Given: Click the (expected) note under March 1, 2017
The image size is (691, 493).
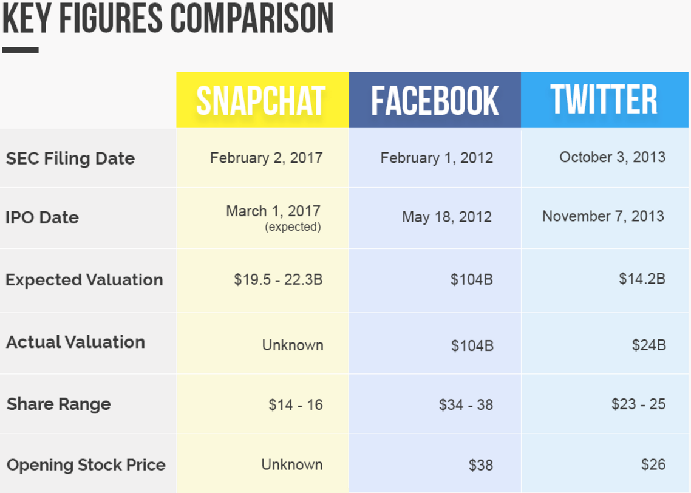Looking at the screenshot, I should (293, 227).
